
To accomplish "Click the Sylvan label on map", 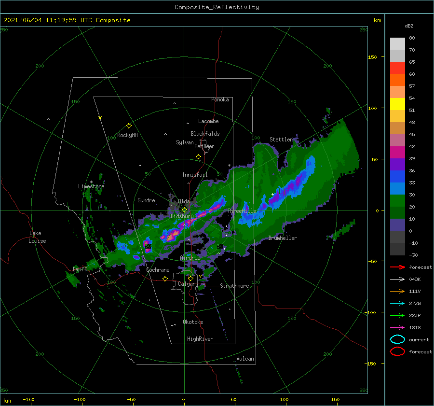I will click(185, 142).
